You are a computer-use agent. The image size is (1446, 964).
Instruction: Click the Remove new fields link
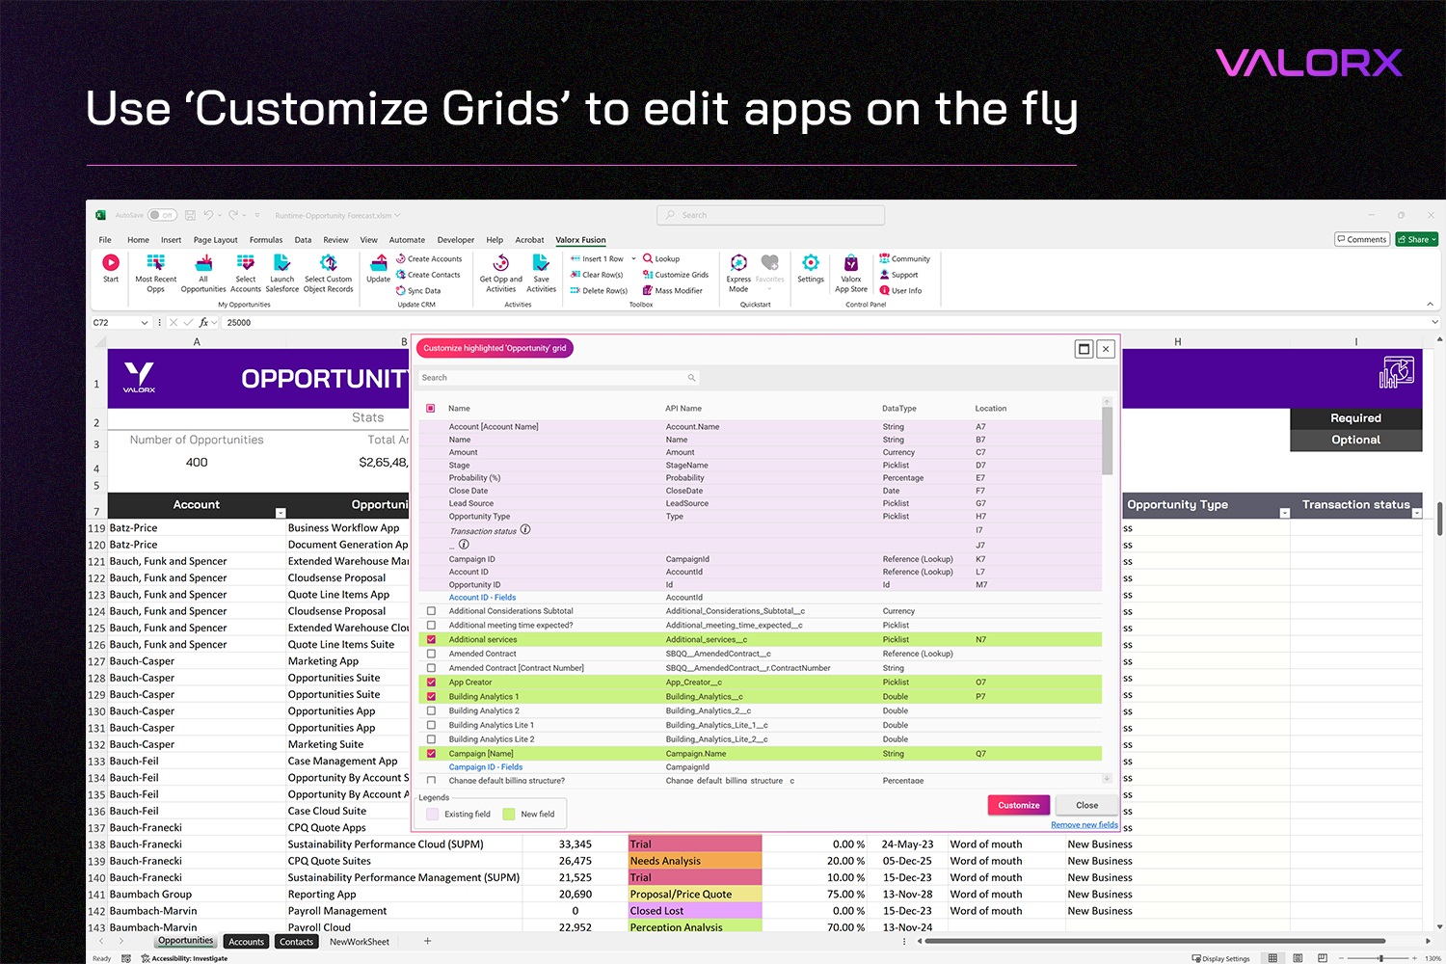tap(1084, 825)
